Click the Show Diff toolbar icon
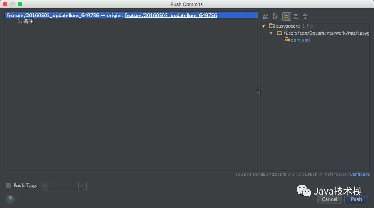This screenshot has width=374, height=208. coord(265,16)
